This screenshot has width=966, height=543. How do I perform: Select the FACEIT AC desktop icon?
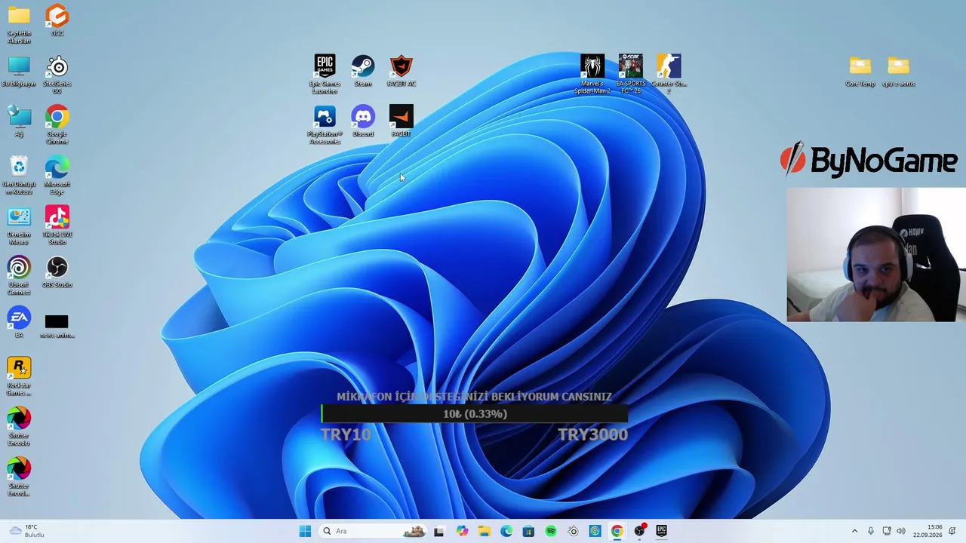tap(401, 70)
